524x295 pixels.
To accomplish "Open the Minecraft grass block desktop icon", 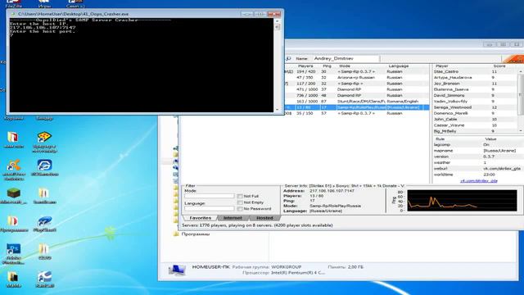I will (14, 193).
